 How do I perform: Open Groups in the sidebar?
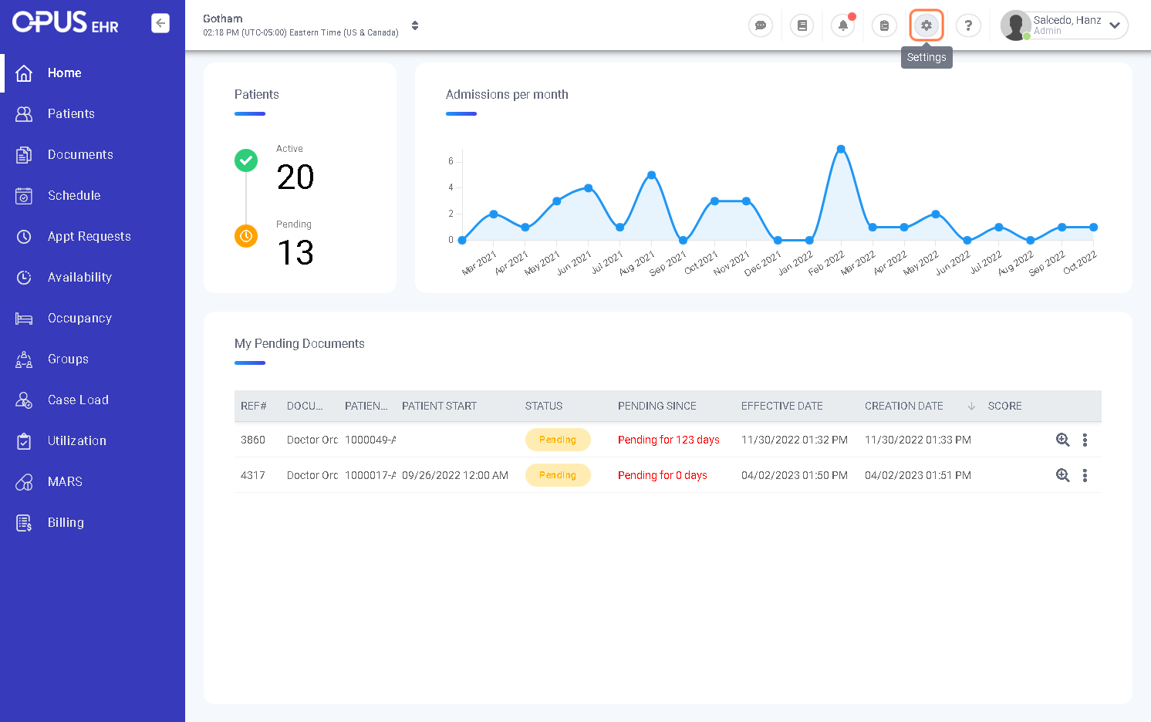pos(68,359)
